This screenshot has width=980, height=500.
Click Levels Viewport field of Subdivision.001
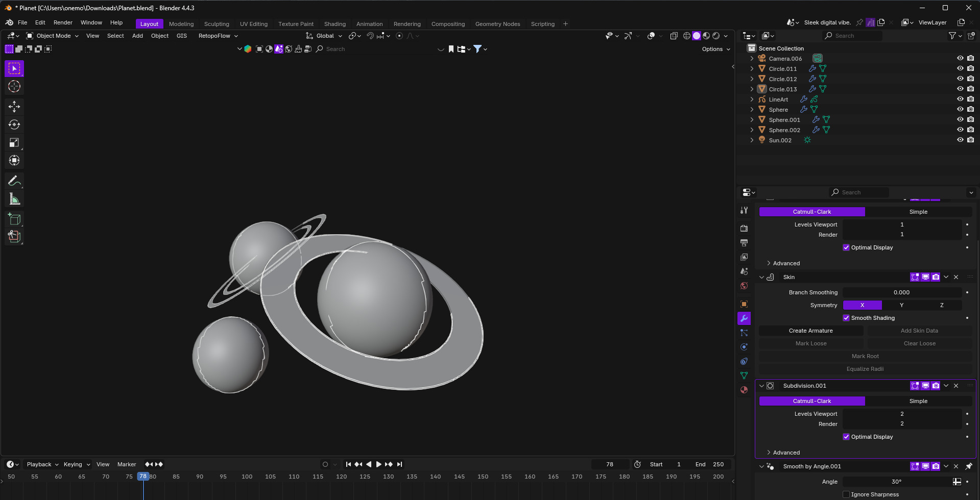coord(902,414)
